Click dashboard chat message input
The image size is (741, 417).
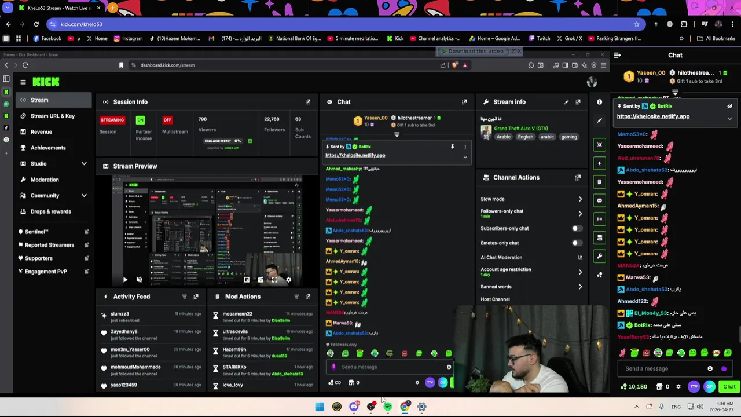click(x=391, y=367)
